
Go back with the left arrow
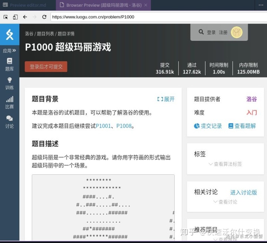25,17
